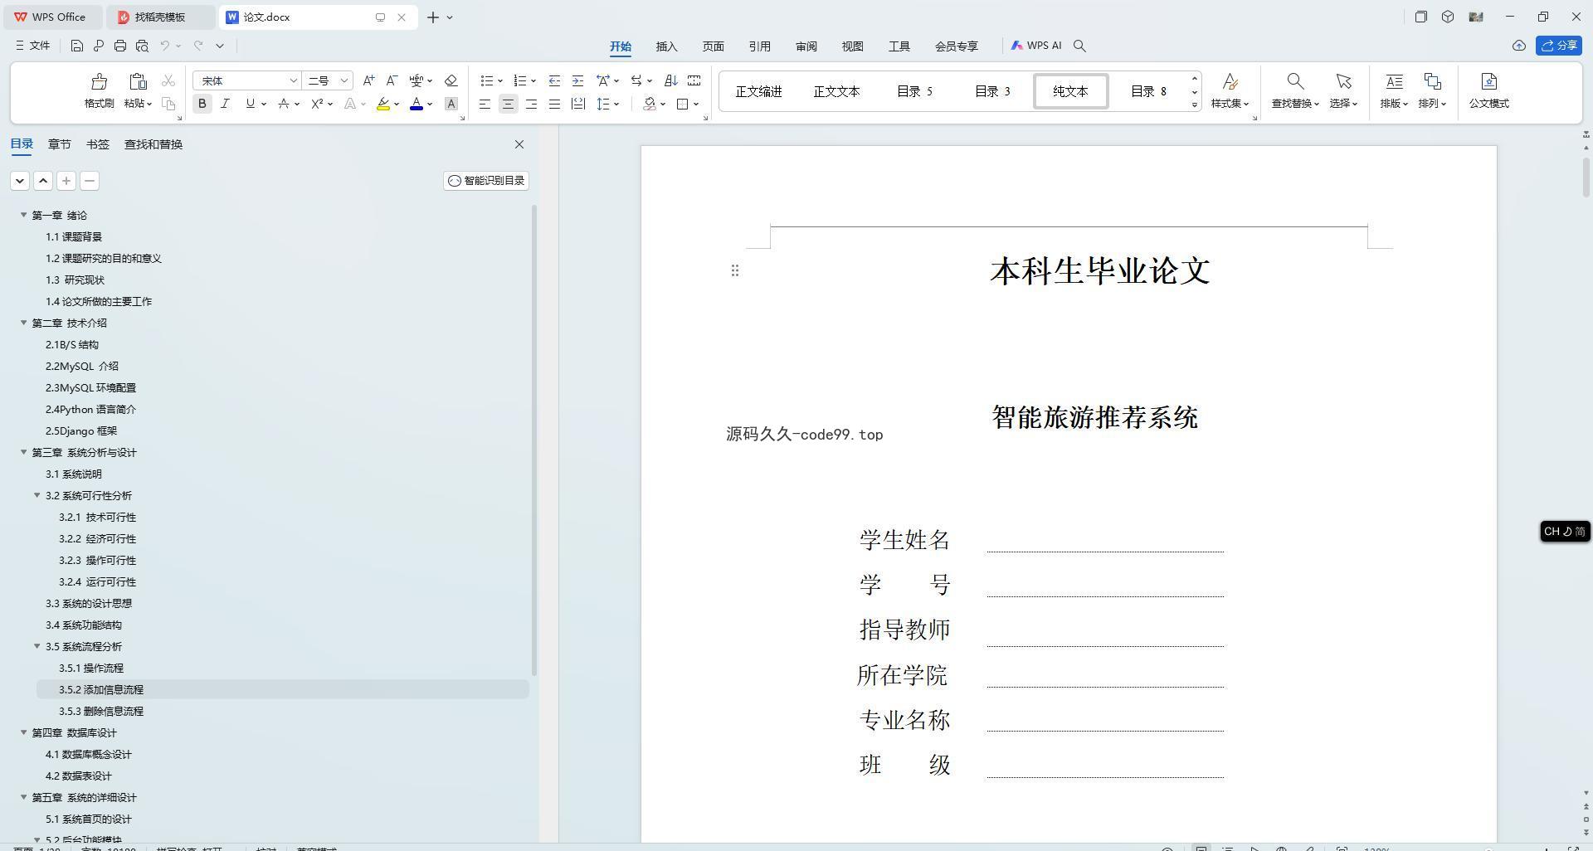The width and height of the screenshot is (1593, 851).
Task: Click the decrease indent icon
Action: pyautogui.click(x=554, y=80)
